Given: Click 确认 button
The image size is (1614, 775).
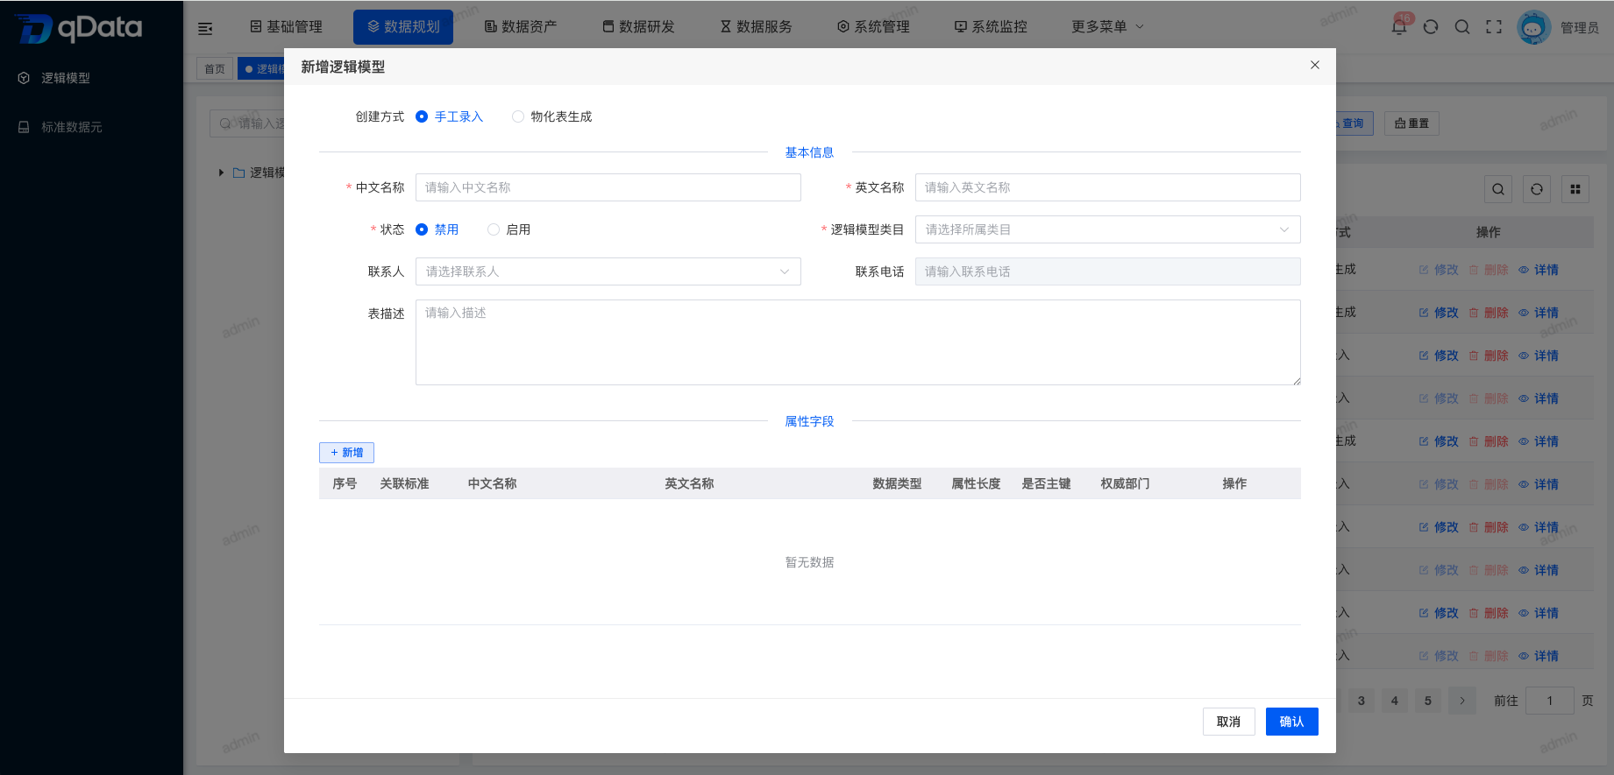Looking at the screenshot, I should coord(1291,722).
